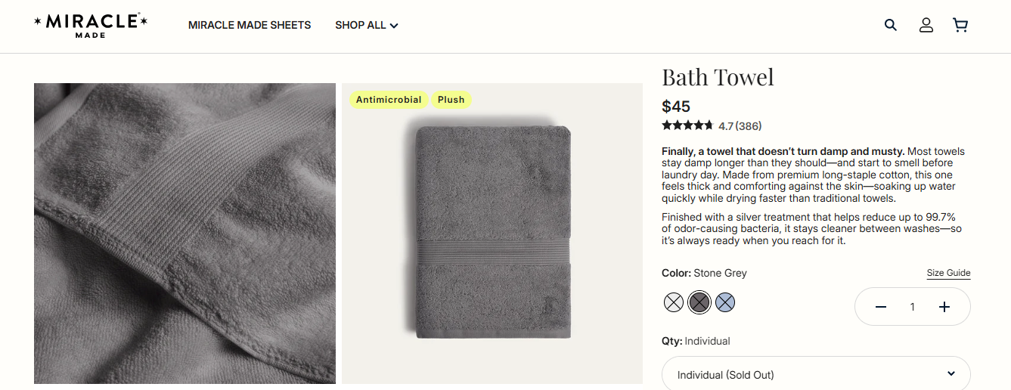The image size is (1011, 390).
Task: Select the blue color swatch
Action: (725, 302)
